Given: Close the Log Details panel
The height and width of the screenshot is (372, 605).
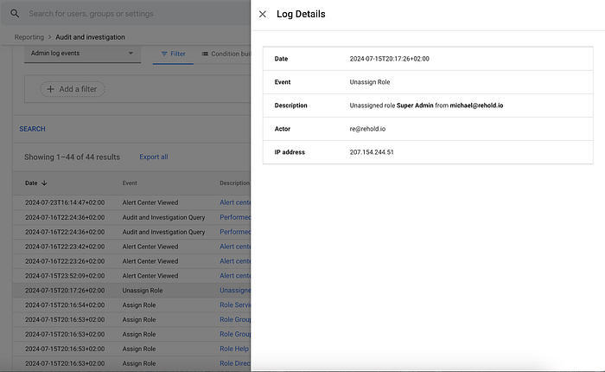Looking at the screenshot, I should click(x=263, y=15).
